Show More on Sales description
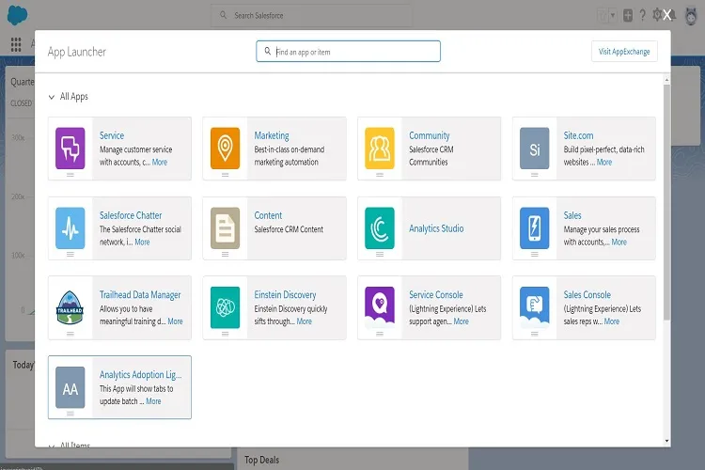 click(x=619, y=242)
